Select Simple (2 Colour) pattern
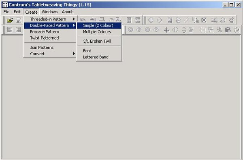 tap(99, 25)
